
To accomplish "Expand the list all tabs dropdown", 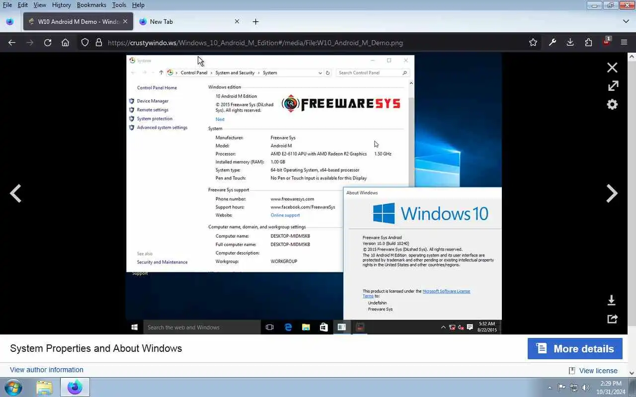I will click(x=626, y=22).
